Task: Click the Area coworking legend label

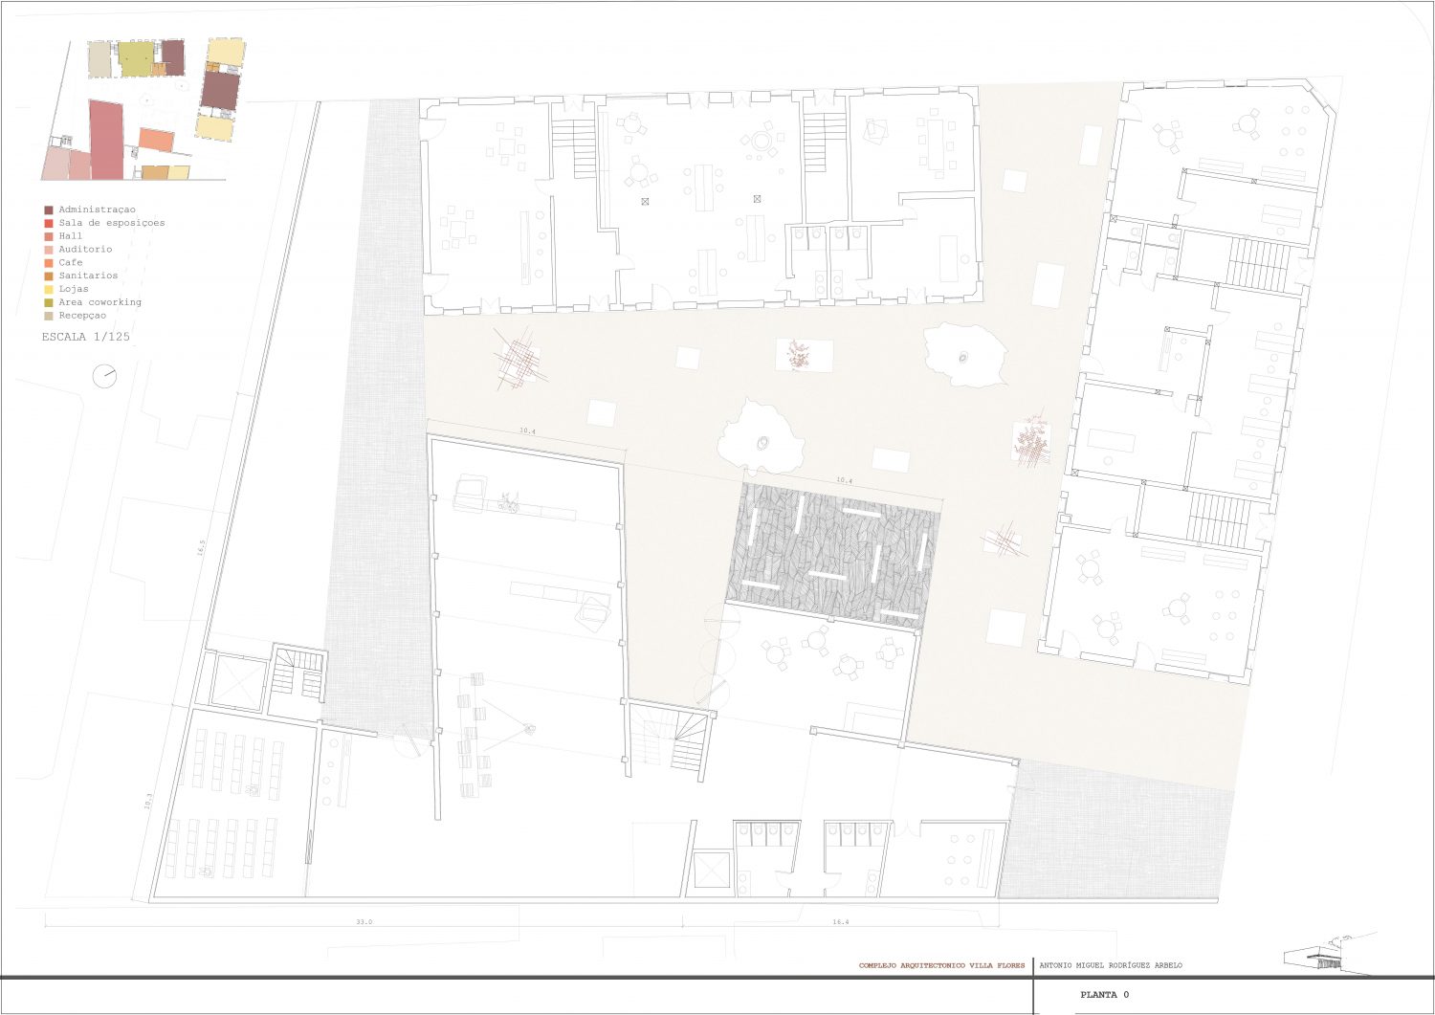Action: tap(99, 302)
